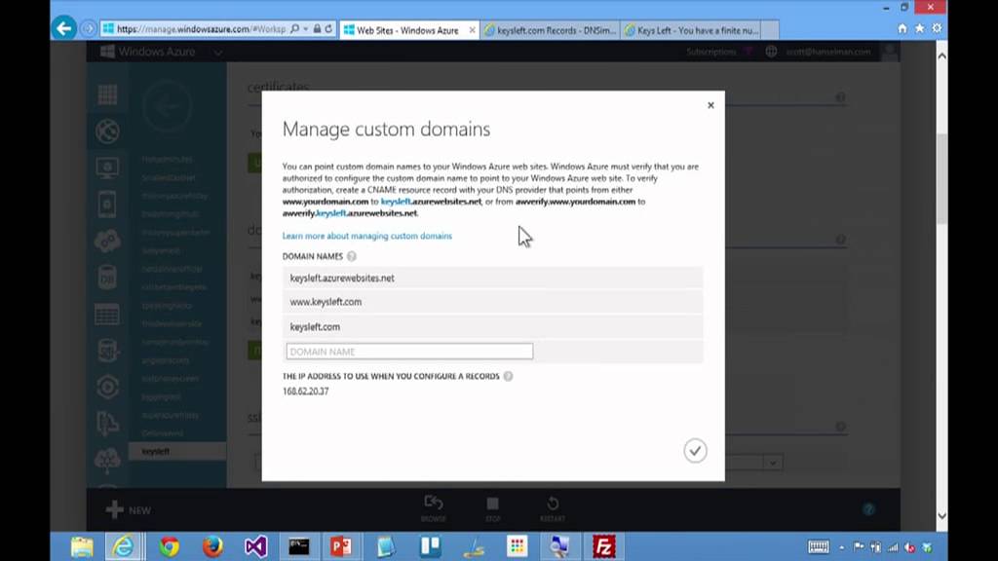This screenshot has width=998, height=561.
Task: Select the www.keysleft.com domain entry
Action: [492, 302]
